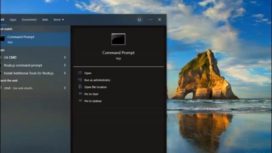Open the More filter dropdown
This screenshot has width=272, height=153.
tap(59, 20)
